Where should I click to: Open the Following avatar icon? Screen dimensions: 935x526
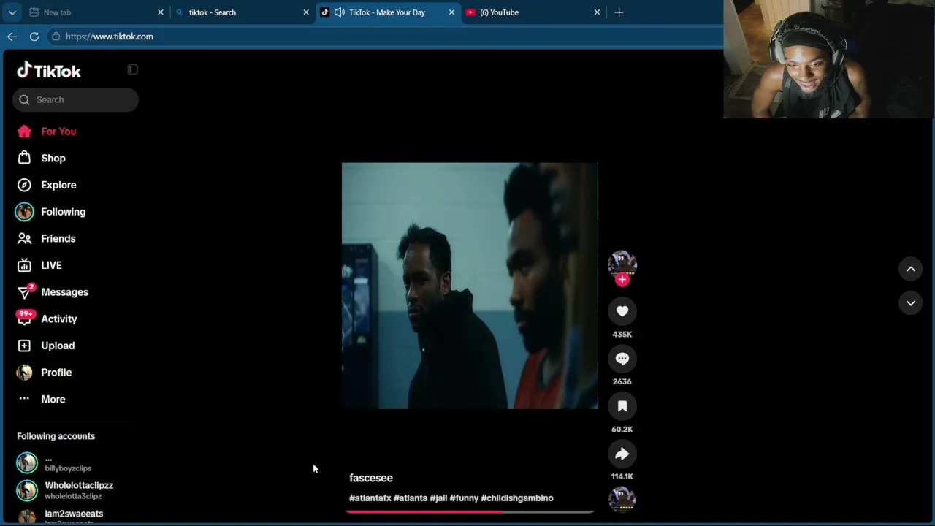[x=24, y=212]
